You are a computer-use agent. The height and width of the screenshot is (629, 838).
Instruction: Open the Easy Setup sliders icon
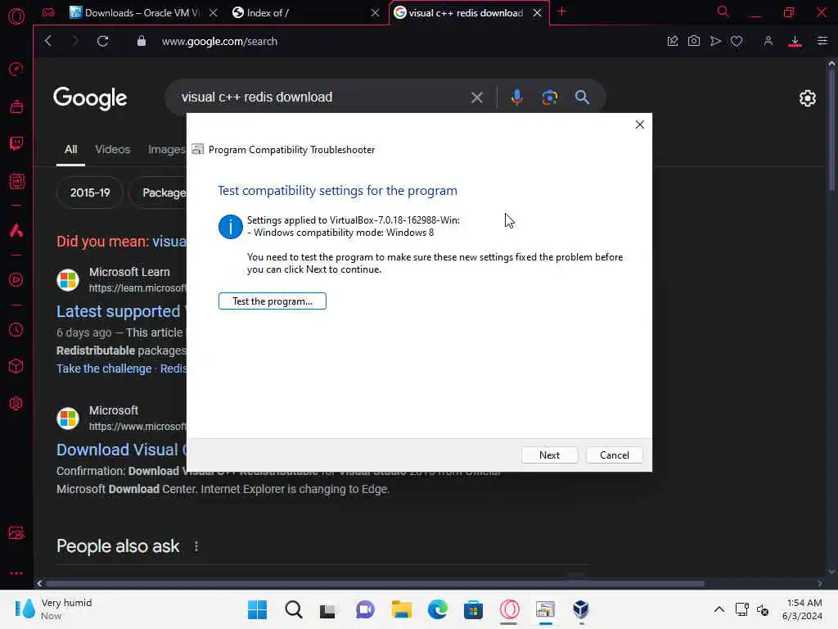(822, 41)
